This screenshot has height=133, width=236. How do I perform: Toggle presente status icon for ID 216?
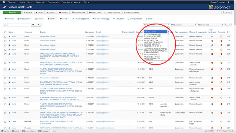point(222,89)
